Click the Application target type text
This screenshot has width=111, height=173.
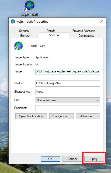pos(43,57)
